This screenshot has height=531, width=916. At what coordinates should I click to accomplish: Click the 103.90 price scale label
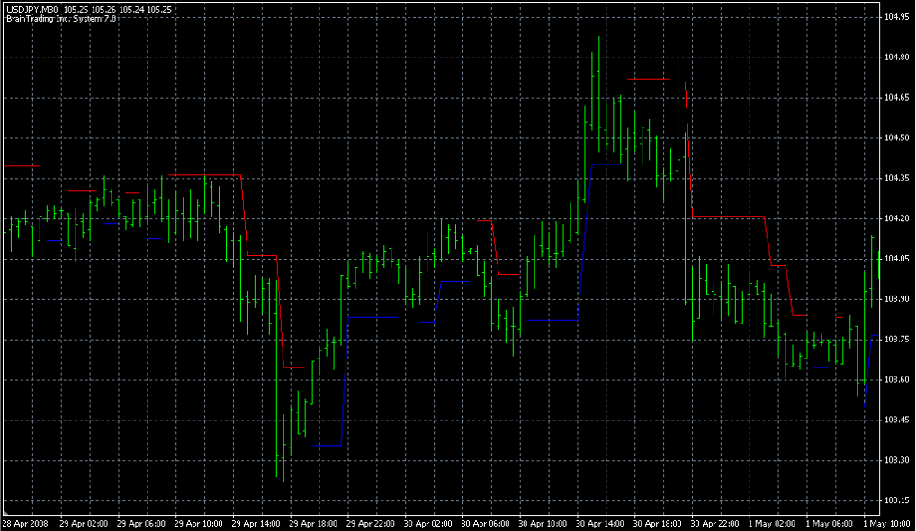[896, 299]
